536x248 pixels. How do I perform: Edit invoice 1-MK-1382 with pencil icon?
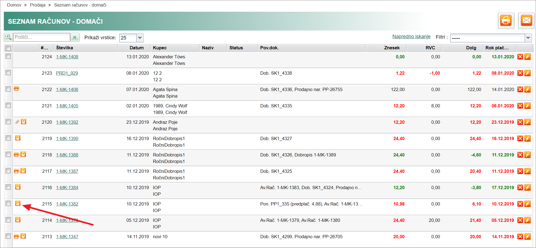pyautogui.click(x=528, y=204)
